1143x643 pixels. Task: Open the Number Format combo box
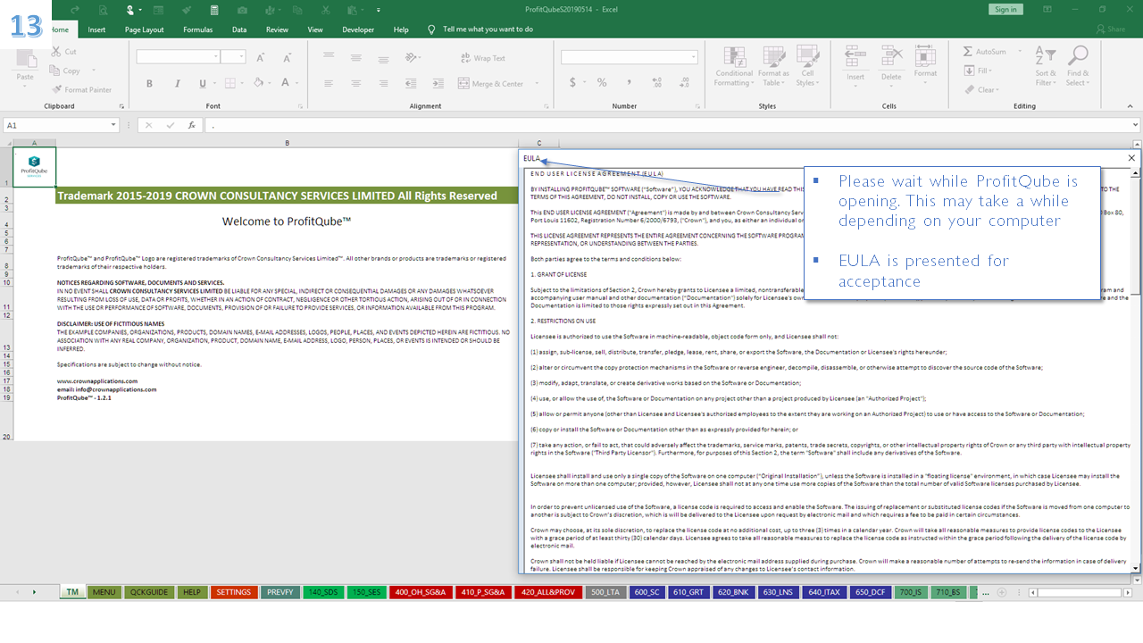[x=630, y=57]
